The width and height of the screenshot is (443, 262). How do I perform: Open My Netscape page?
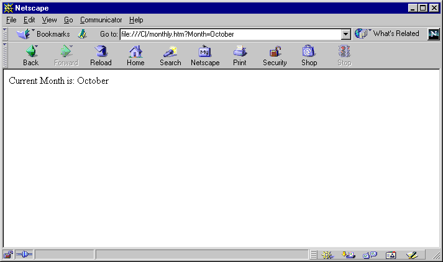(205, 56)
